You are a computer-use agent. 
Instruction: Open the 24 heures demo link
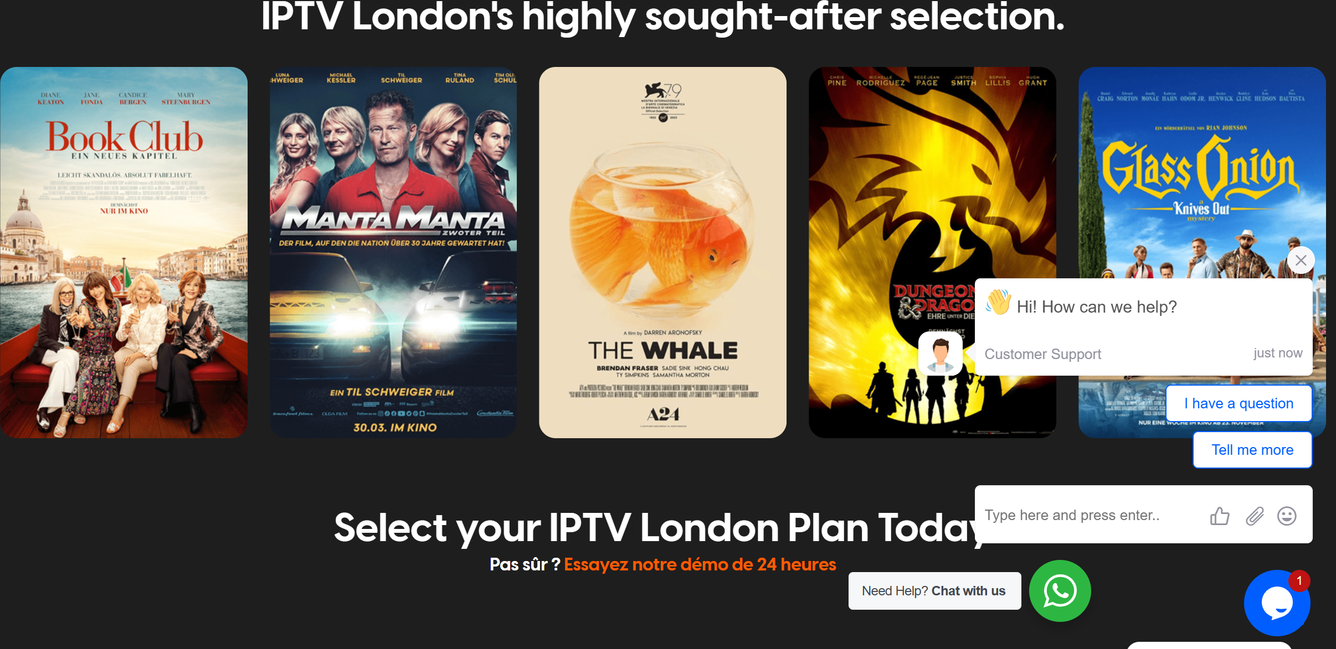700,564
